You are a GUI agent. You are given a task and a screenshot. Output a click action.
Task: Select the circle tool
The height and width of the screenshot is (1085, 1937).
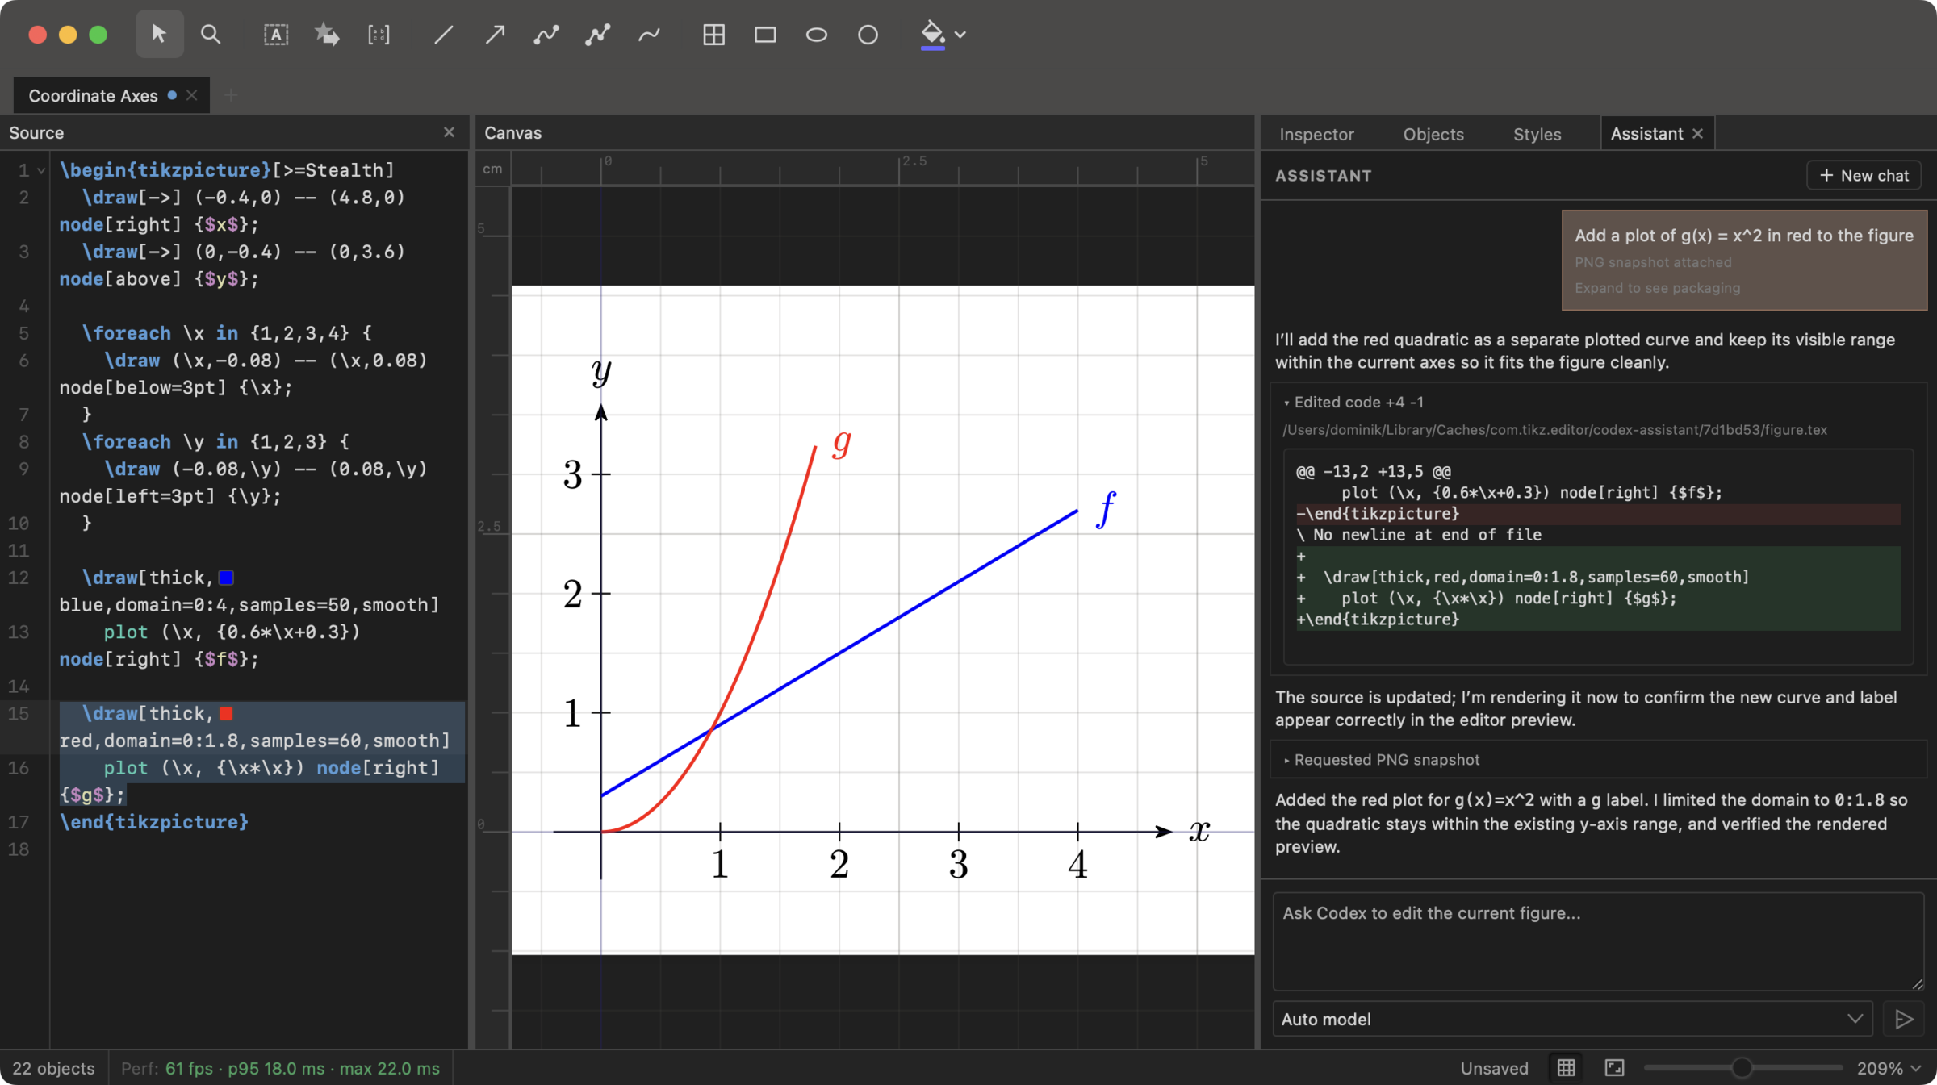coord(868,34)
